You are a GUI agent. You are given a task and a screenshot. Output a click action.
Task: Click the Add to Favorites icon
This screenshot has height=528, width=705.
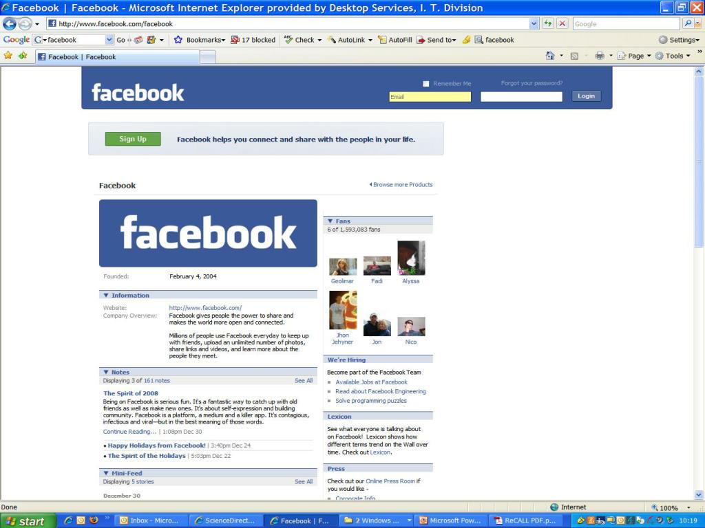point(23,56)
